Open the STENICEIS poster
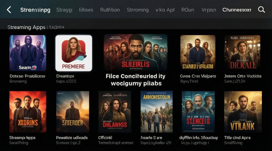 [198, 112]
